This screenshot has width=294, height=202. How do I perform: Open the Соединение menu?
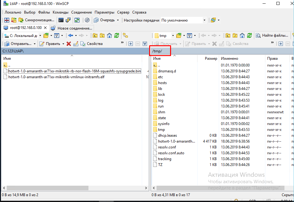point(82,12)
